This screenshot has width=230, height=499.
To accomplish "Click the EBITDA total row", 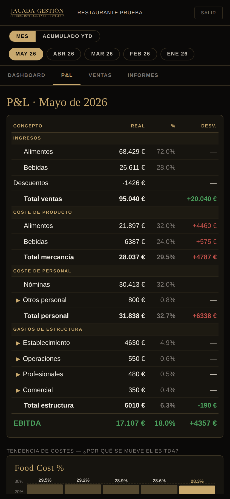I will (x=115, y=423).
